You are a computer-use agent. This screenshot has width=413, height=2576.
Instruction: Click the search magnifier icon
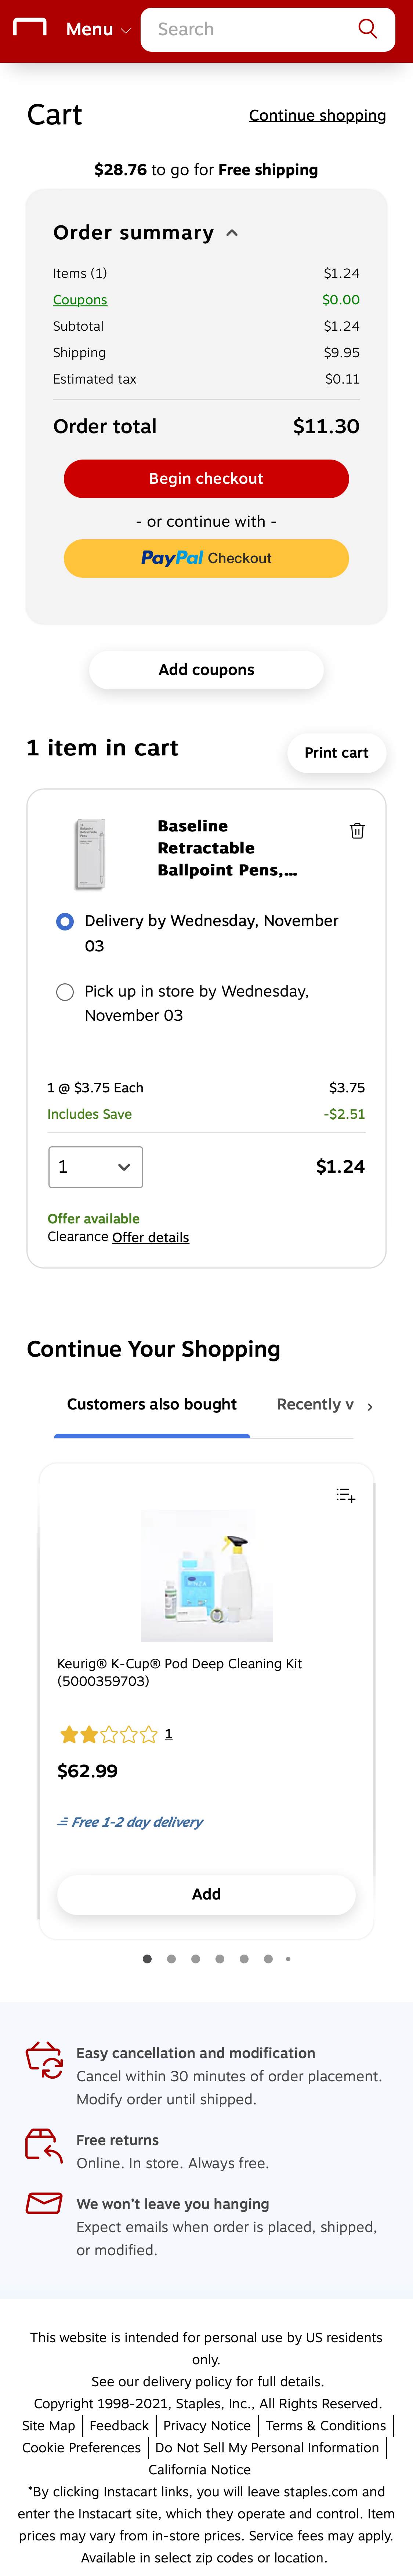point(367,29)
